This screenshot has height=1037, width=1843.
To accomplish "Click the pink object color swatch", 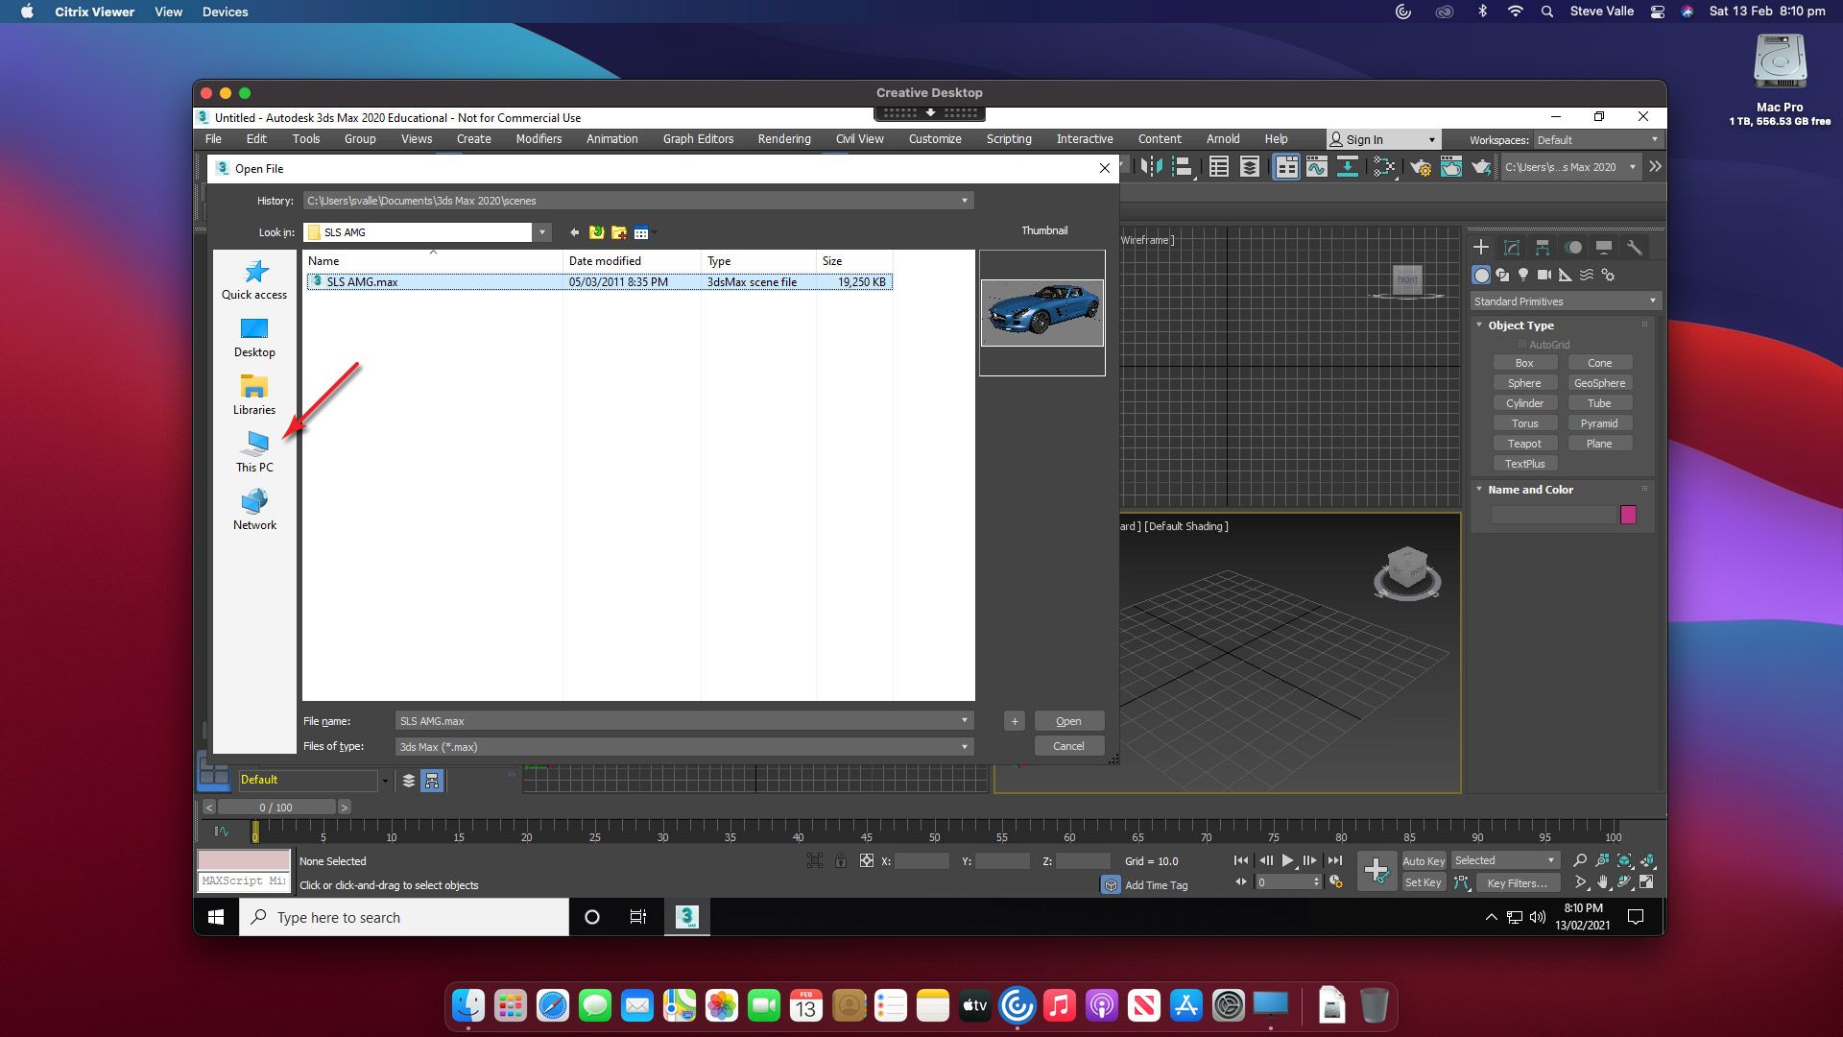I will (x=1628, y=515).
